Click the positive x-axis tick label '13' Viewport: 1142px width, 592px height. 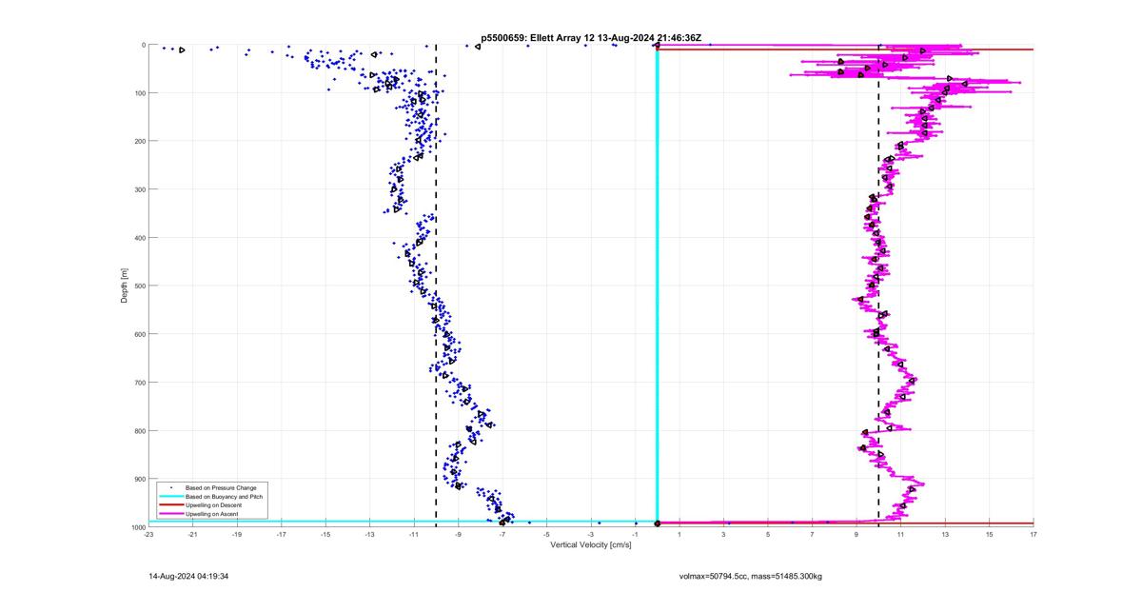point(946,534)
